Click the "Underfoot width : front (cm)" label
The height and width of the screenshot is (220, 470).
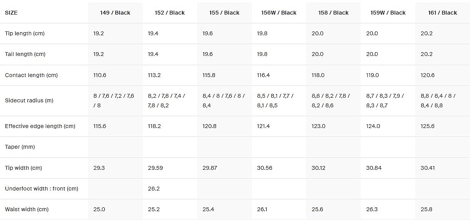(x=42, y=189)
